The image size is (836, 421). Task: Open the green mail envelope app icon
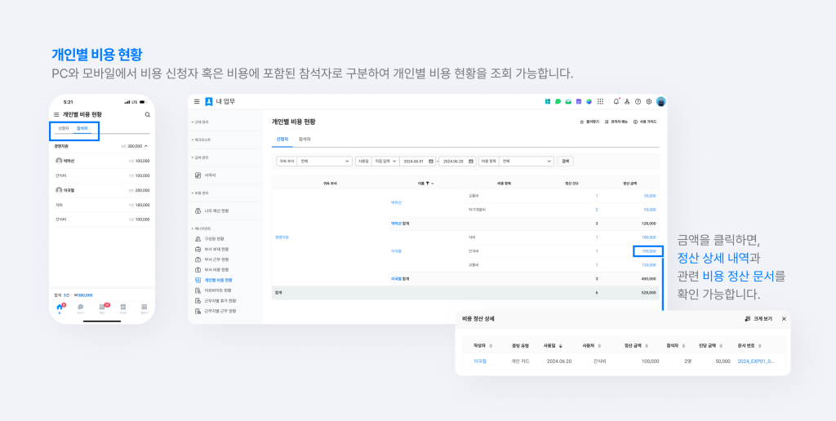(568, 101)
